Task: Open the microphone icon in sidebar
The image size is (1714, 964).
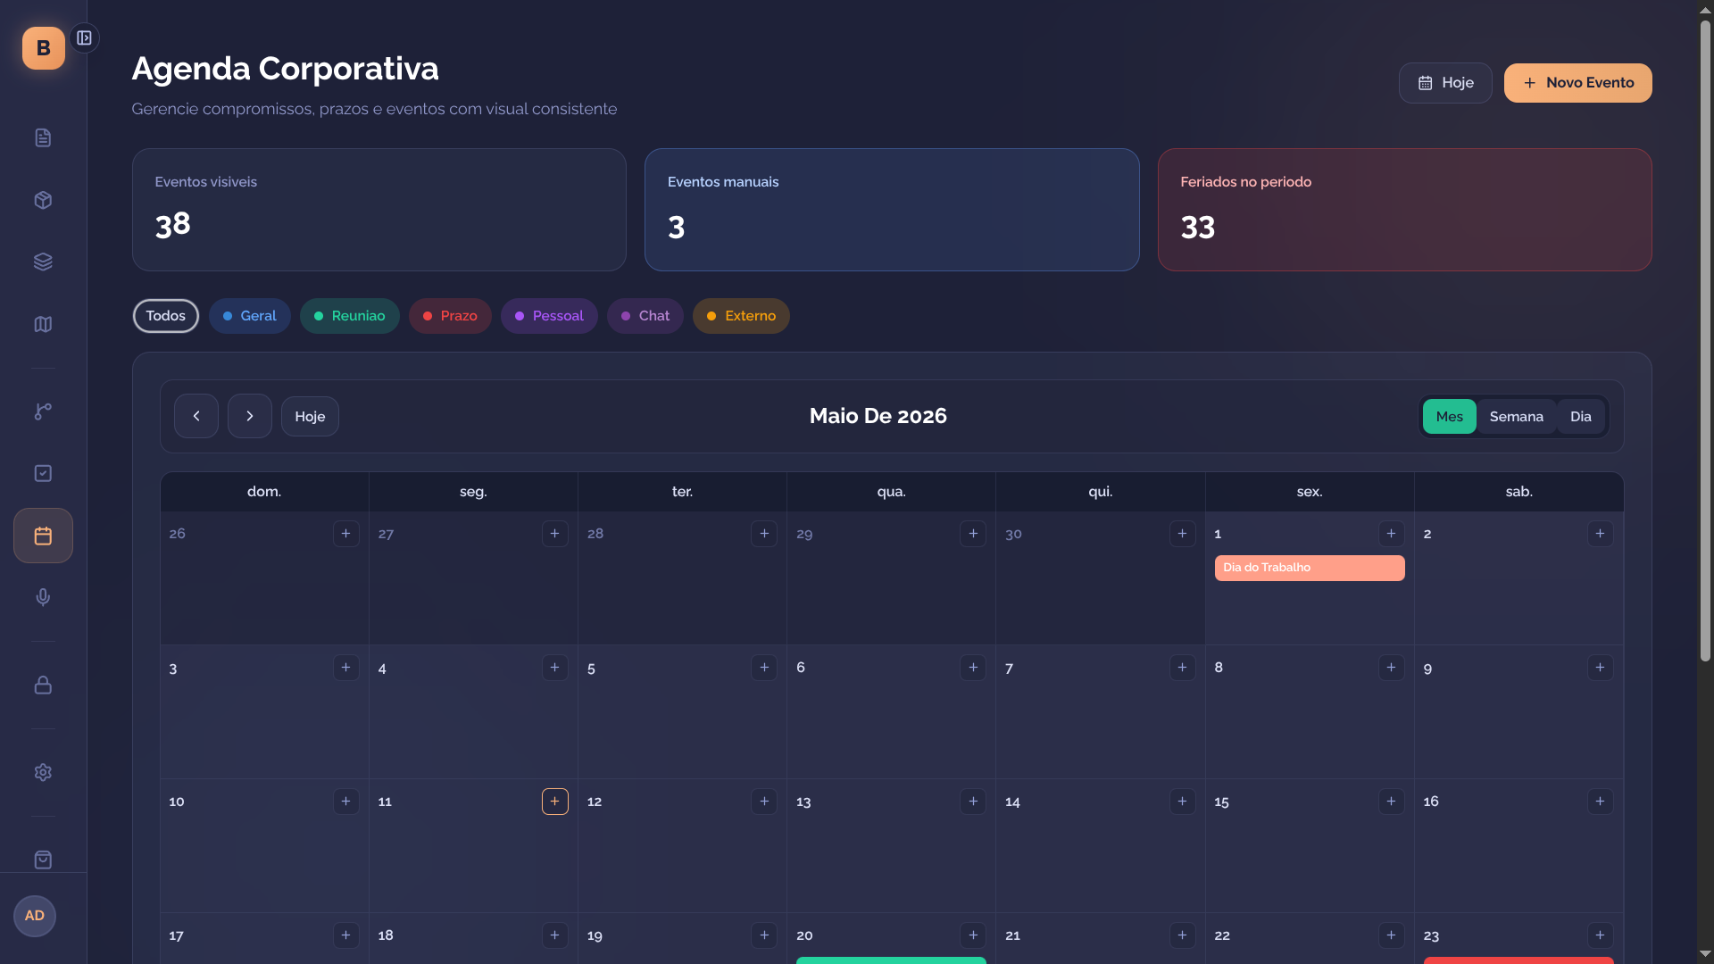Action: pyautogui.click(x=43, y=597)
